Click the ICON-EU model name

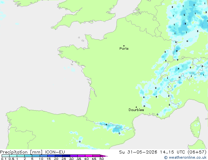point(55,152)
